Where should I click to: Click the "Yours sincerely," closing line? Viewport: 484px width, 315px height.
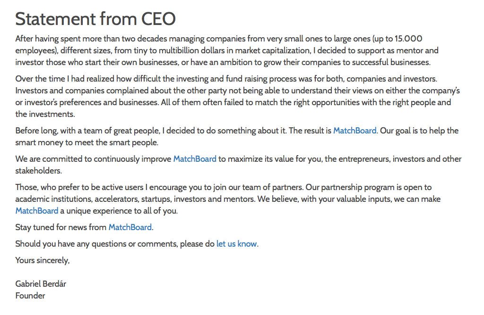point(43,260)
